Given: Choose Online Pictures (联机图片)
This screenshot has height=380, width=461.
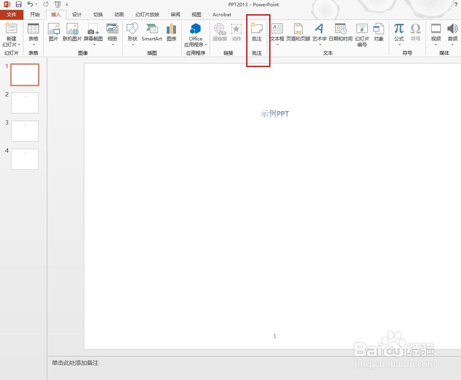Looking at the screenshot, I should 72,29.
